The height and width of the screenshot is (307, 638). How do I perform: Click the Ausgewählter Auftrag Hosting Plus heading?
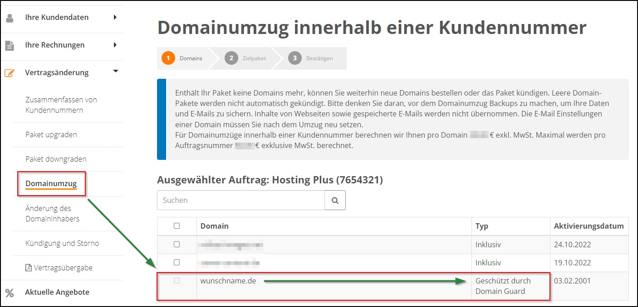click(x=270, y=180)
